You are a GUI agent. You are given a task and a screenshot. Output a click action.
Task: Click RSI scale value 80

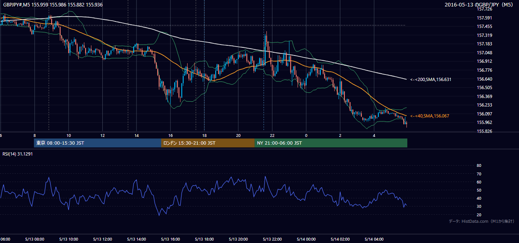tap(479, 166)
